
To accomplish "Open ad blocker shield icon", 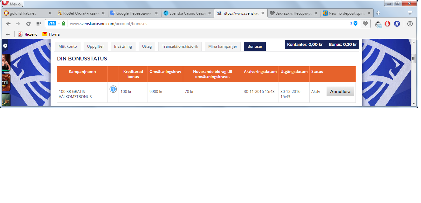I will (x=355, y=24).
